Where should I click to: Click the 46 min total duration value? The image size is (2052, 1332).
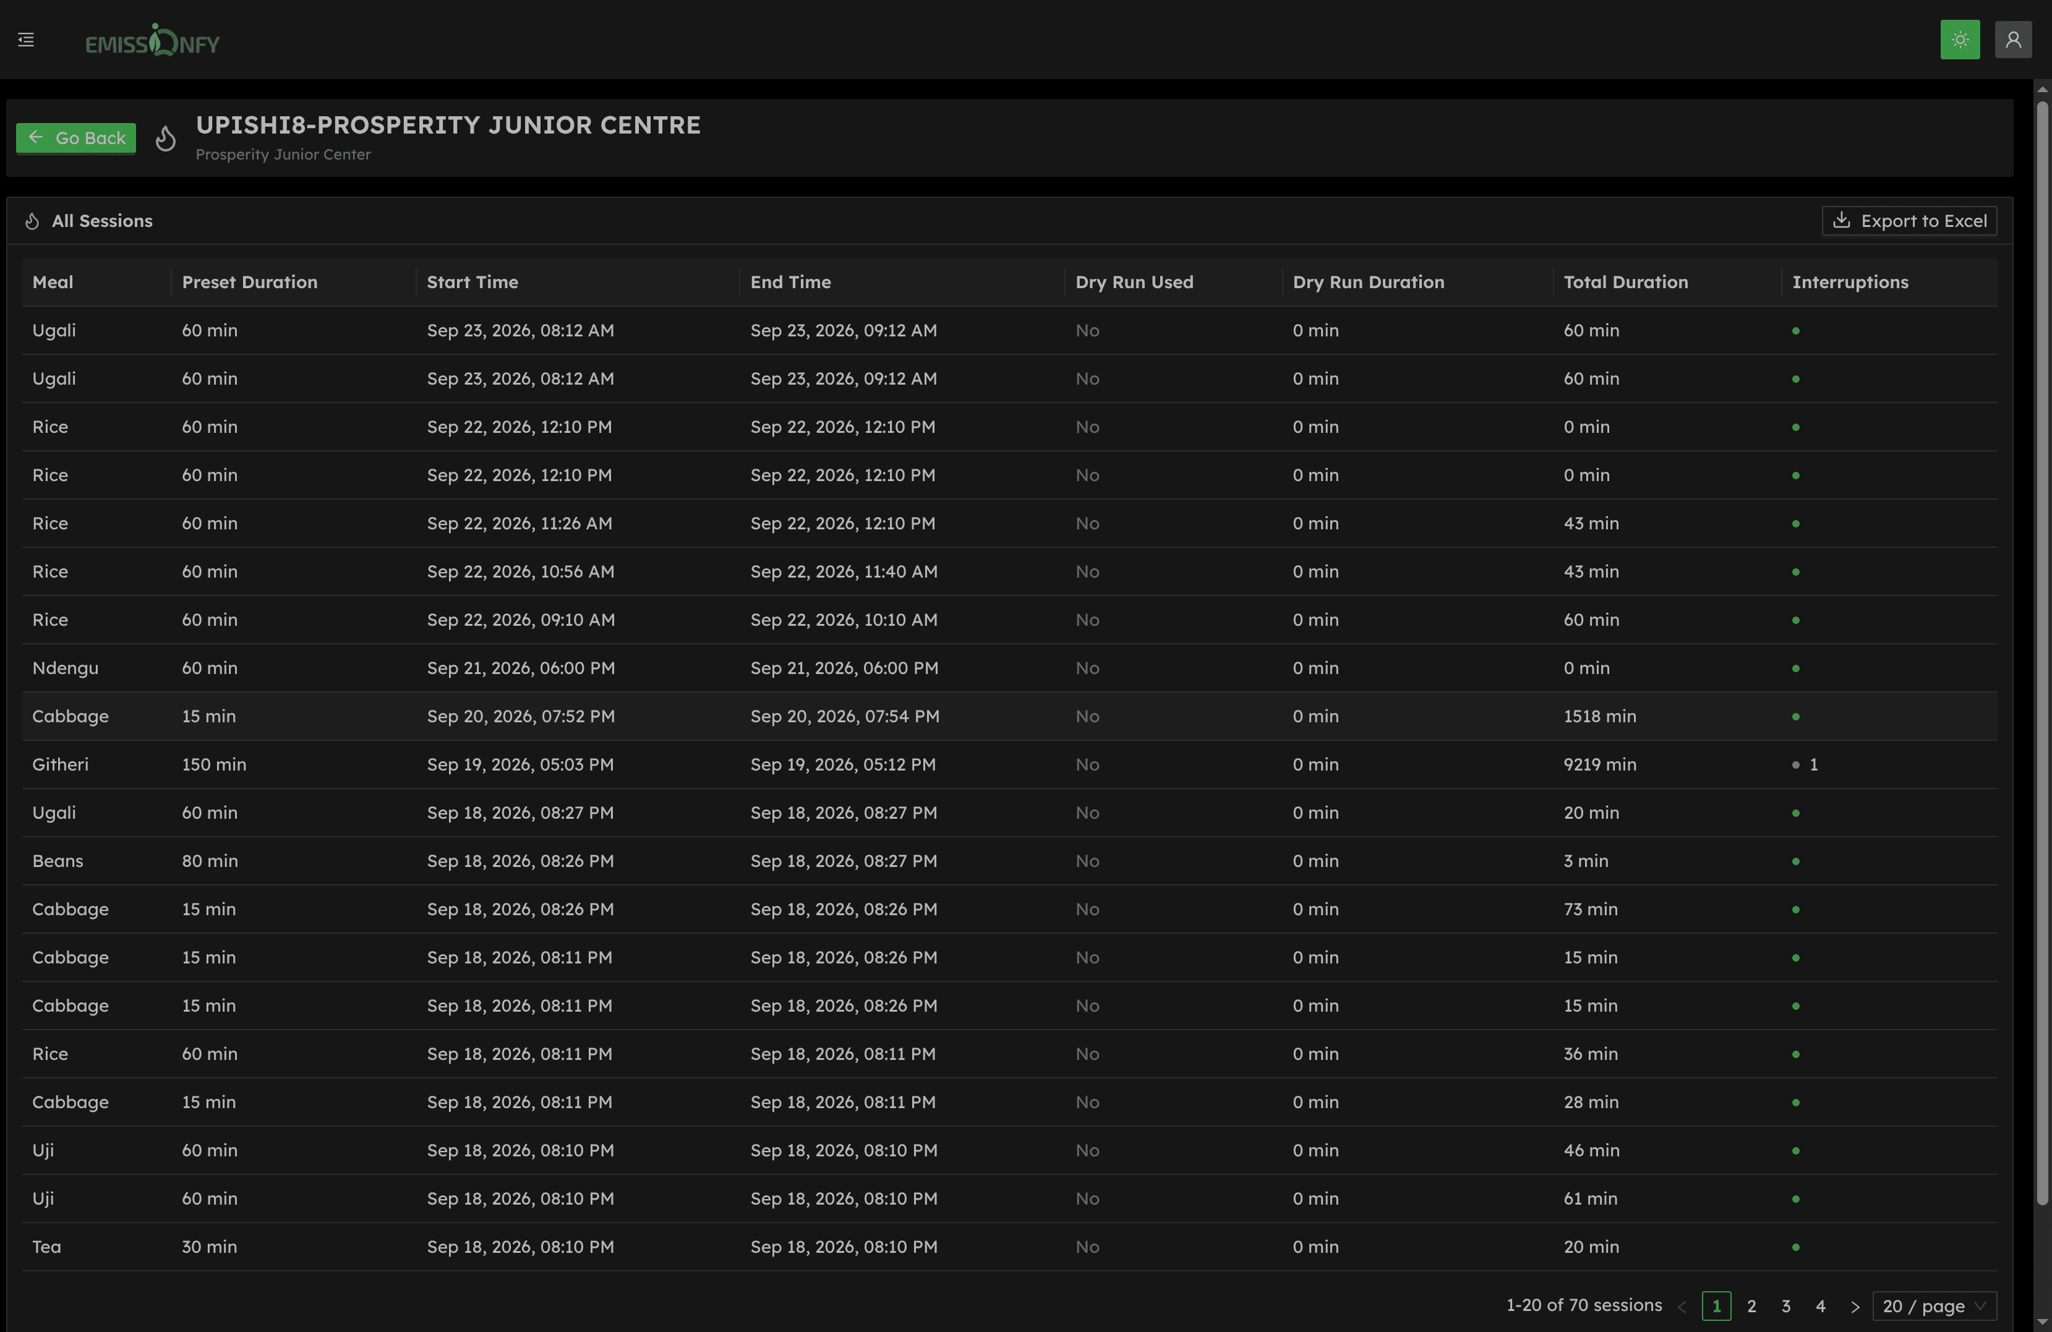(1591, 1151)
